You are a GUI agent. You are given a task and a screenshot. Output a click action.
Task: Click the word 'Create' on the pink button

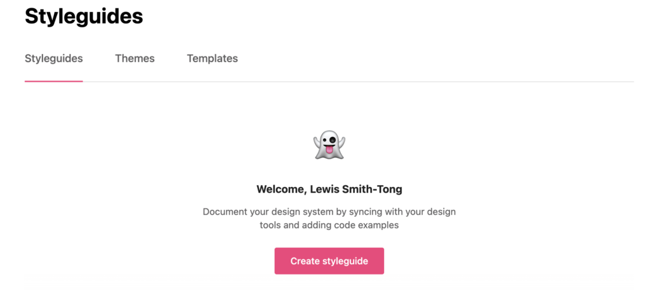coord(303,261)
